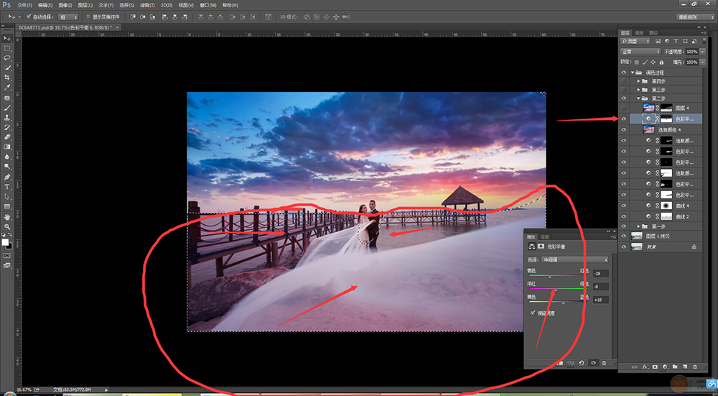Select the Brush tool
Screen dimensions: 718x396
7,109
